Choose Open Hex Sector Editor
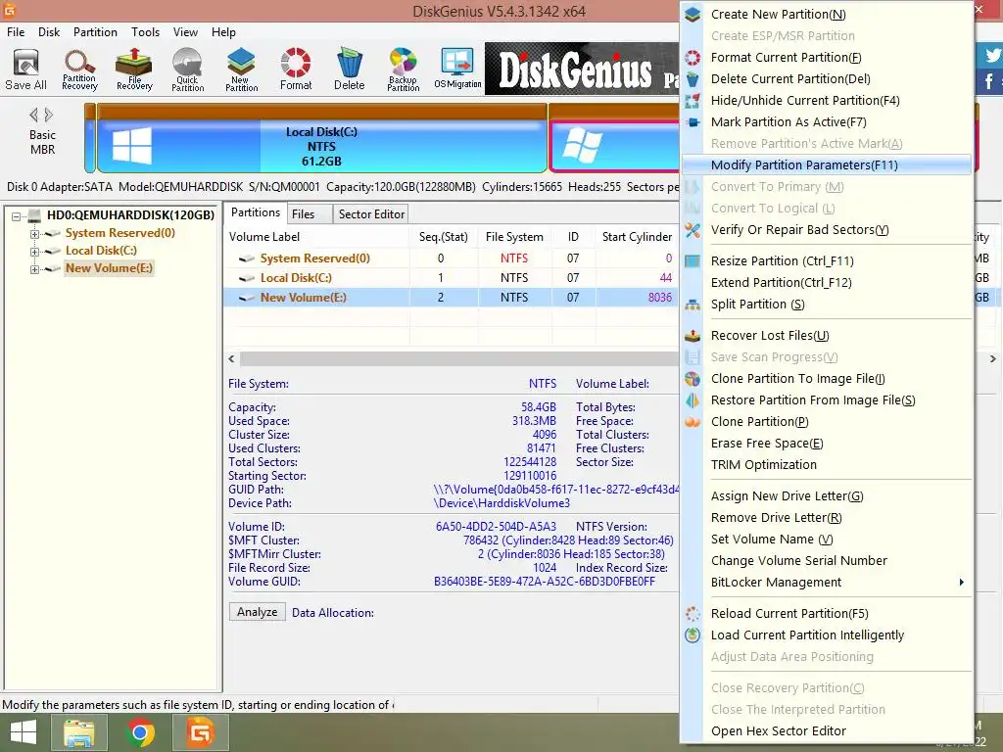Viewport: 1003px width, 752px height. [x=827, y=730]
